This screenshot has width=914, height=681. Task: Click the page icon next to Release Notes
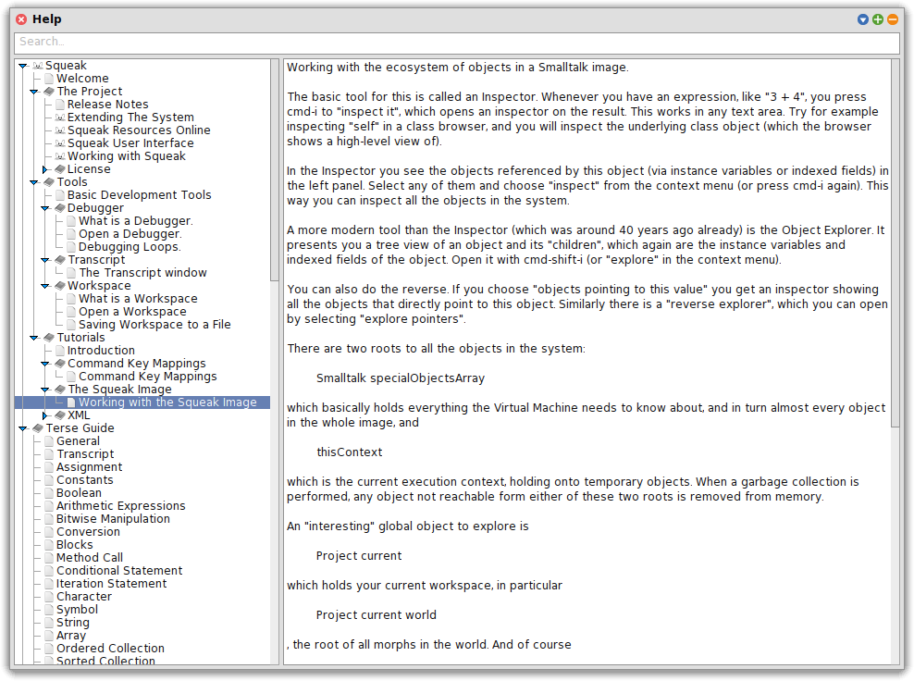click(x=60, y=105)
